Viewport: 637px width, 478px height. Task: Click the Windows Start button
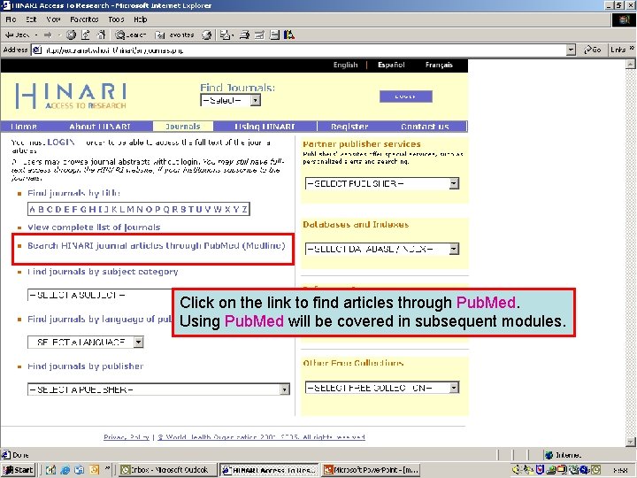tap(19, 470)
